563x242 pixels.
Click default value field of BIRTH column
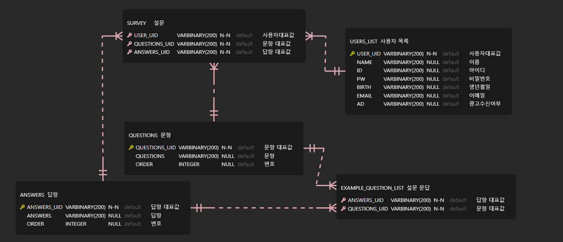(451, 87)
